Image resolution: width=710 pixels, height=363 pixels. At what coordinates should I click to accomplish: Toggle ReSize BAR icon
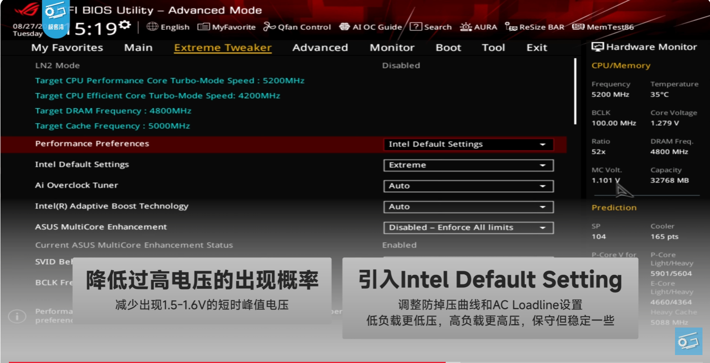coord(511,27)
